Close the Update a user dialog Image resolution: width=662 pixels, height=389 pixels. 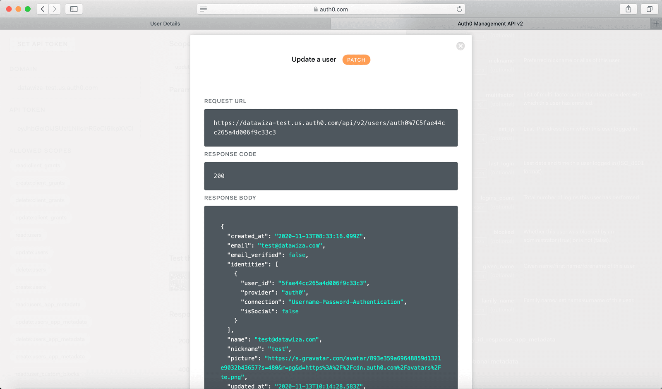pos(461,46)
